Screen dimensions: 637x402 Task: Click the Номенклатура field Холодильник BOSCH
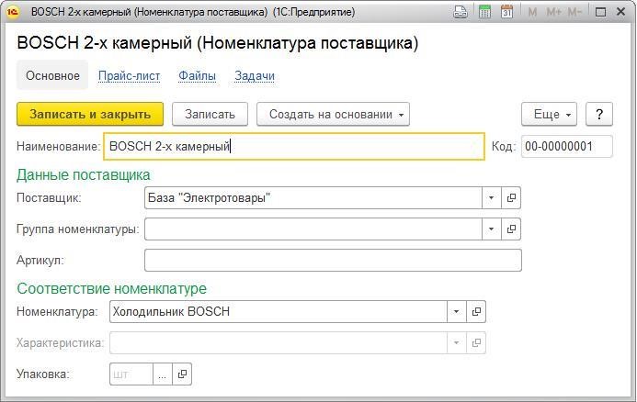(x=279, y=311)
